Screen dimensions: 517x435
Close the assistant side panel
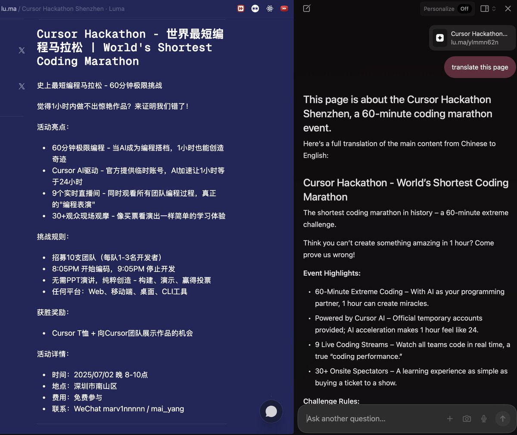(x=508, y=9)
